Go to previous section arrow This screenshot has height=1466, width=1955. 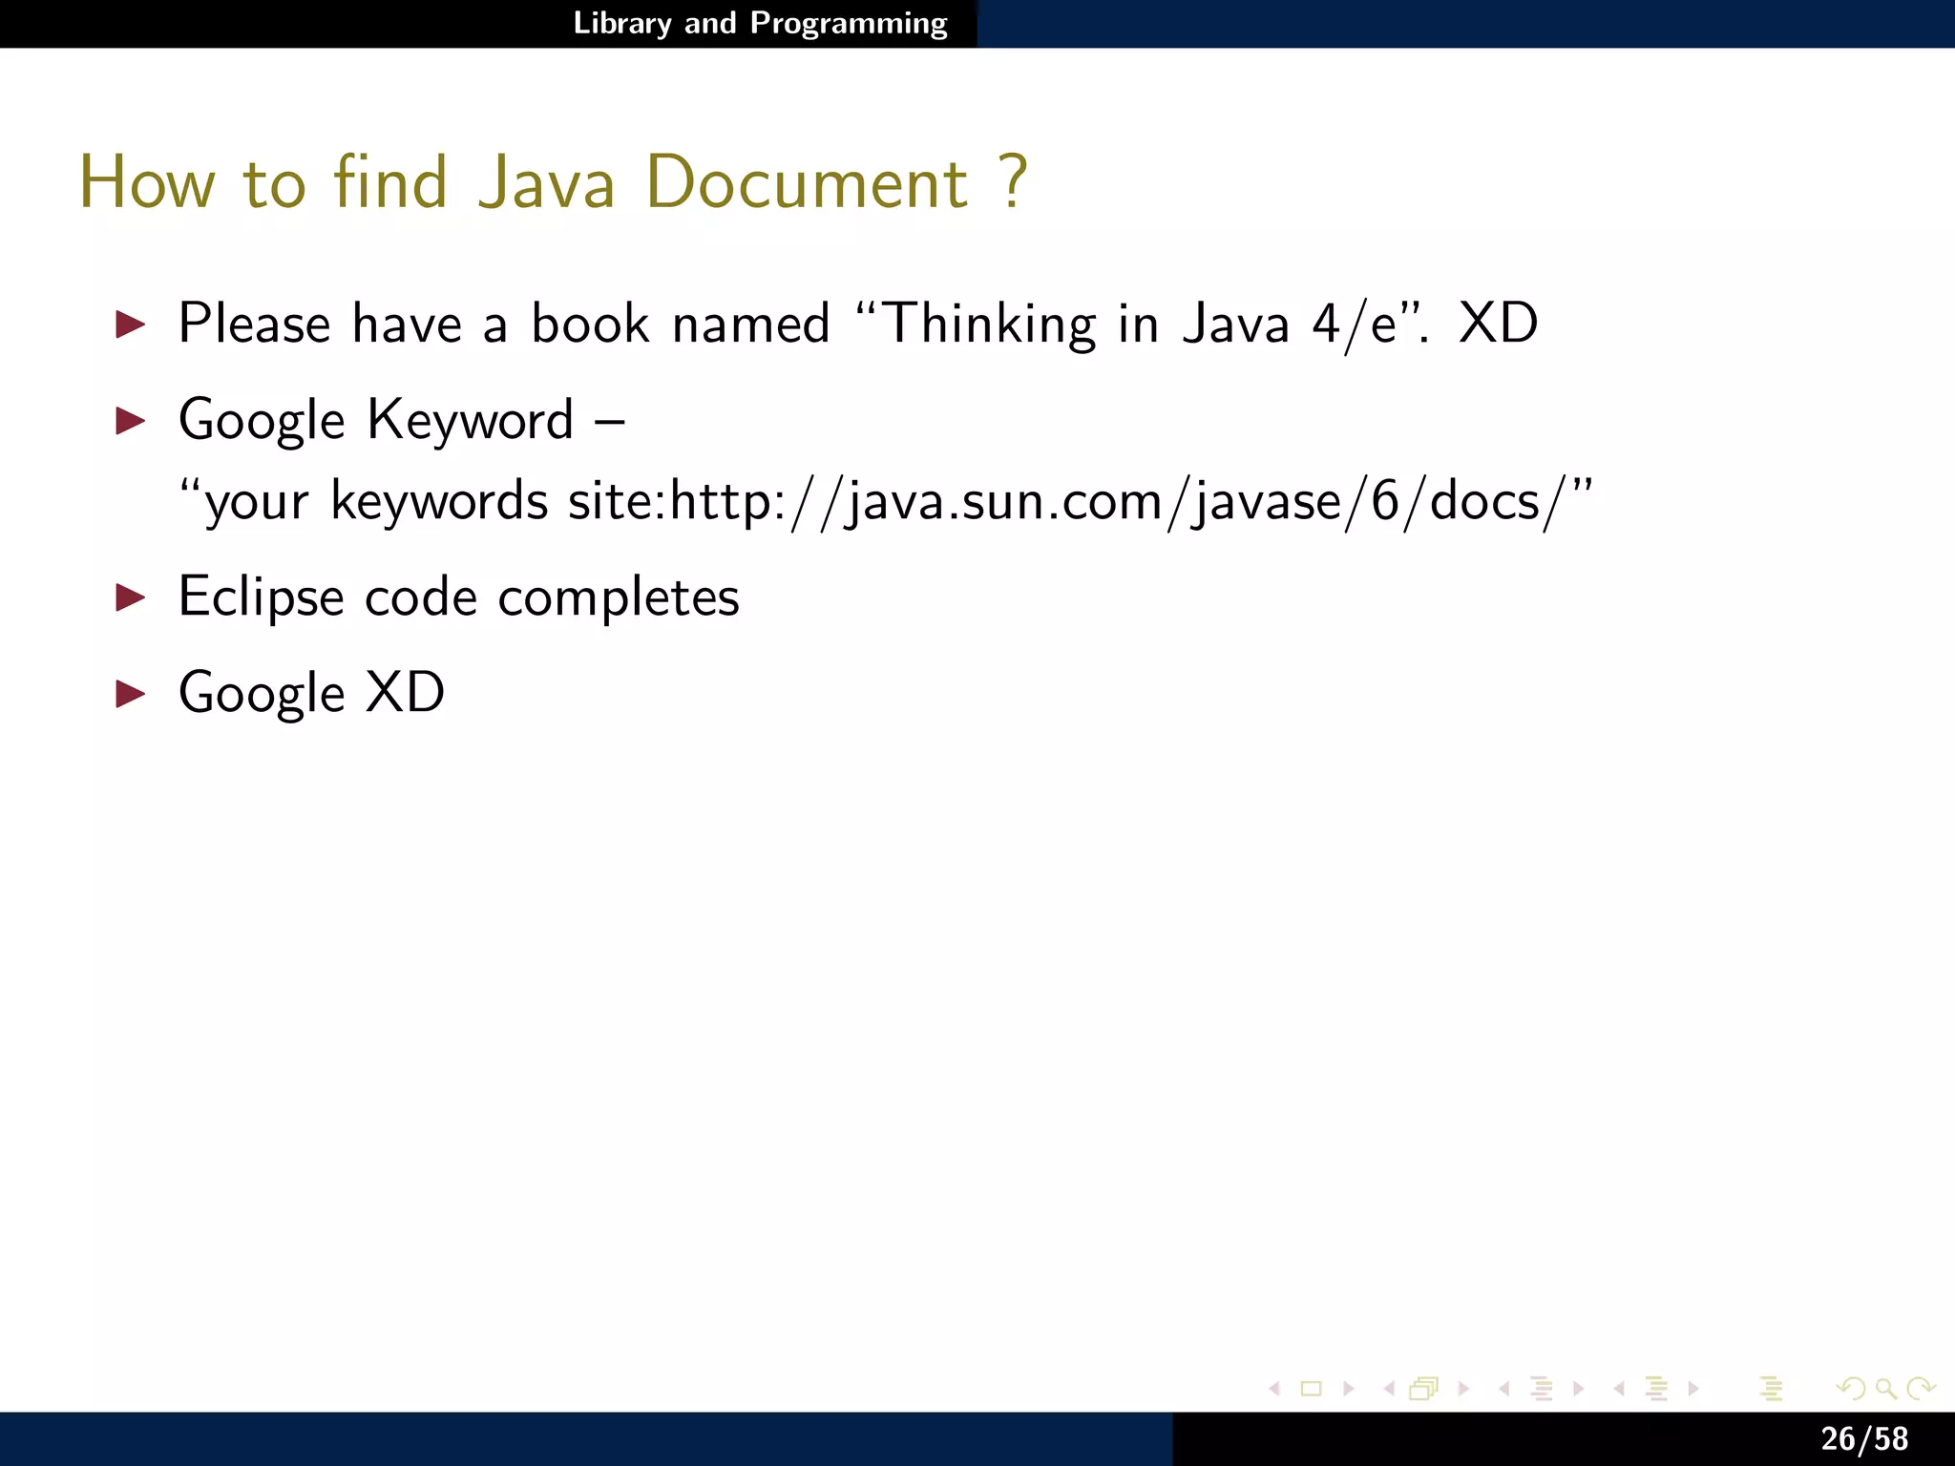[1619, 1389]
